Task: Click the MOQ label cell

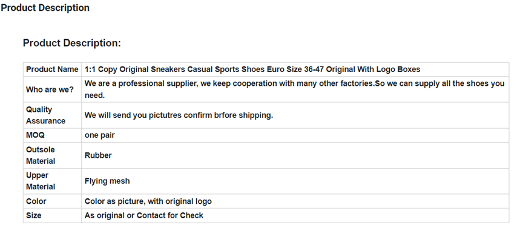Action: click(x=52, y=135)
